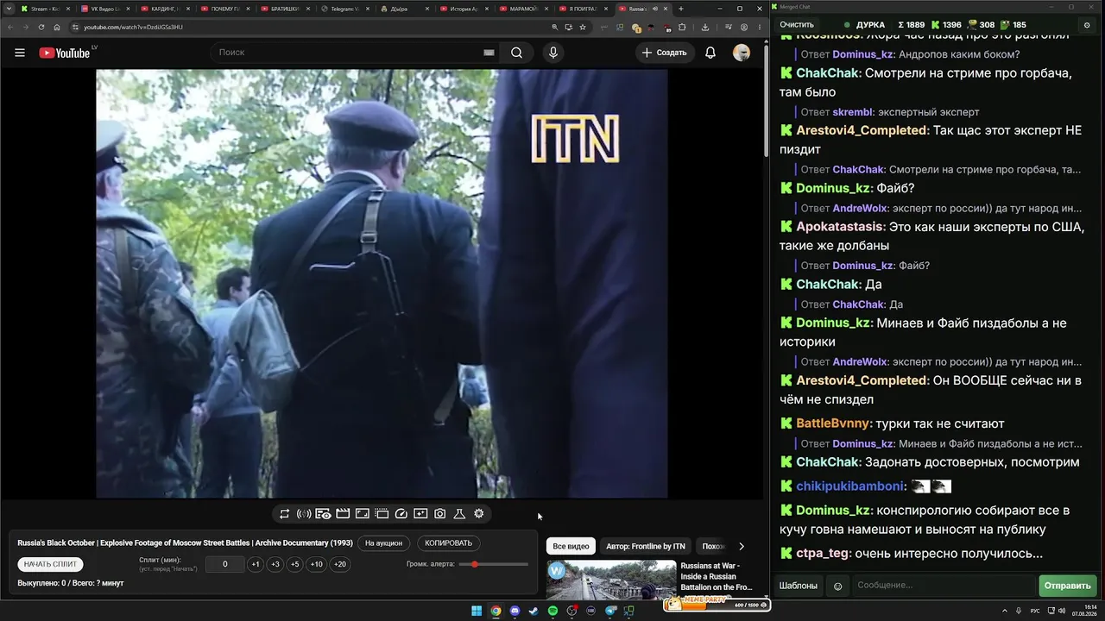Viewport: 1105px width, 621px height.
Task: Focus the split minutes number field
Action: click(x=225, y=564)
